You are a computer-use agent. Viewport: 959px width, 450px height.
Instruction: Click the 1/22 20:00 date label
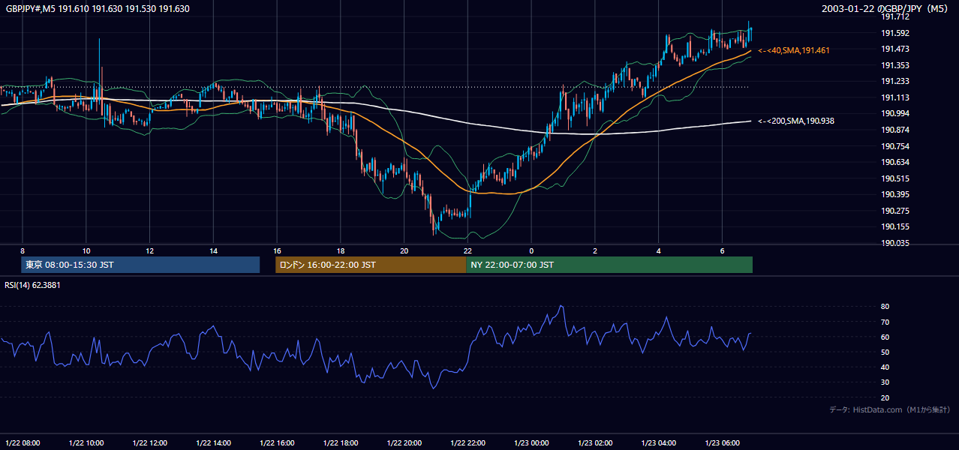click(x=405, y=443)
